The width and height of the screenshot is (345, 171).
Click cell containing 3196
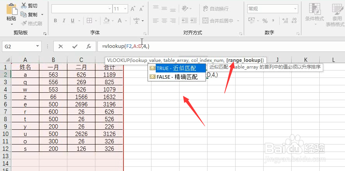tap(109, 104)
